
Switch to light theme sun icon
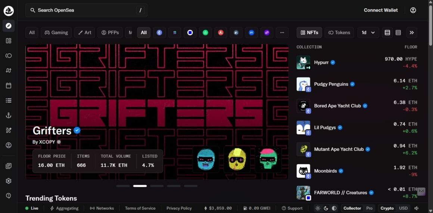tap(318, 208)
